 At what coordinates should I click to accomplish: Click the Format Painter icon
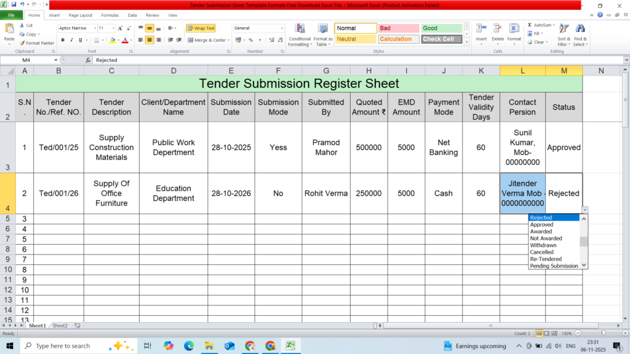coord(22,43)
